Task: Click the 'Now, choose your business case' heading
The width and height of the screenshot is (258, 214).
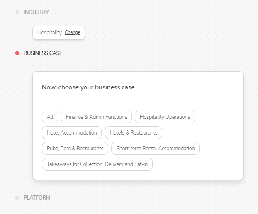Action: 90,88
